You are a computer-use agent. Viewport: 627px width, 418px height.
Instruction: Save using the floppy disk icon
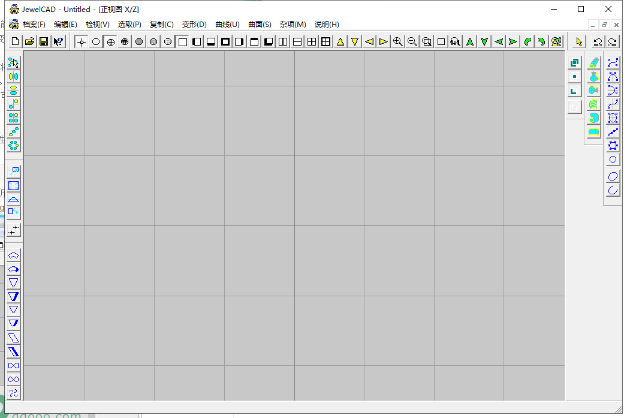click(x=43, y=41)
